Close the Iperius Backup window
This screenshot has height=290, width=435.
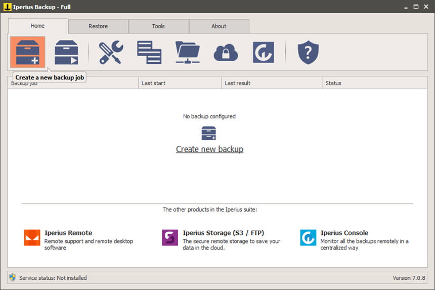426,7
